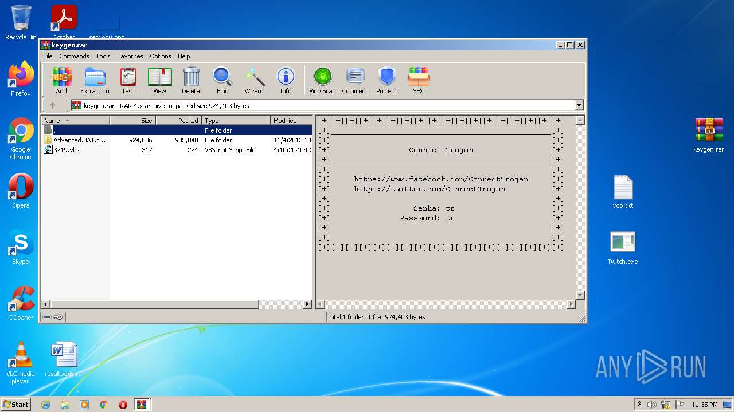Sort the file list by Name
Screen dimensions: 734x412
tap(75, 120)
